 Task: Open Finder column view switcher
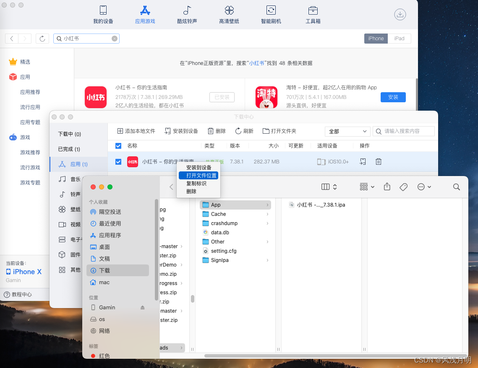pyautogui.click(x=329, y=187)
